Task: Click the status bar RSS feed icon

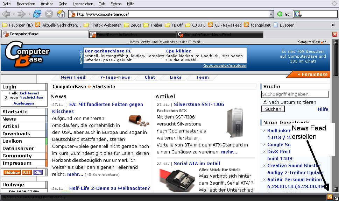Action: click(x=330, y=197)
